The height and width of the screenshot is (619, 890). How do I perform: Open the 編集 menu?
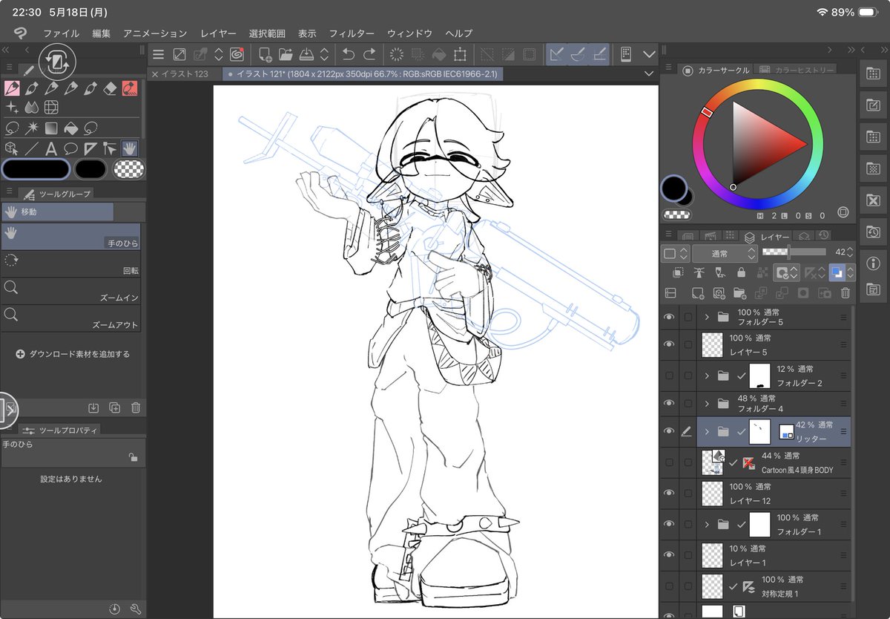(102, 33)
